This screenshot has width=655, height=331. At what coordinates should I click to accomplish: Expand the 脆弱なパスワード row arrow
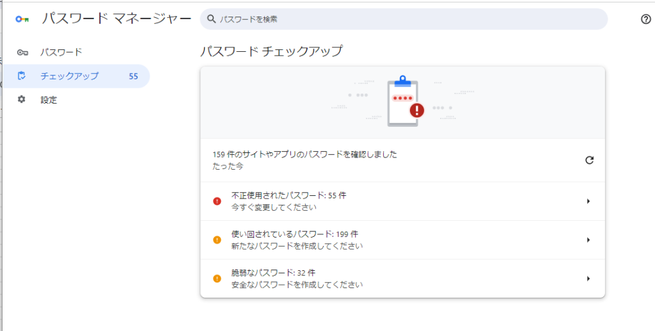click(588, 279)
